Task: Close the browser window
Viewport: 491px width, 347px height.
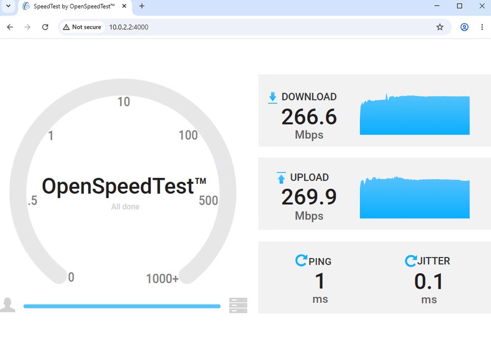Action: coord(482,6)
